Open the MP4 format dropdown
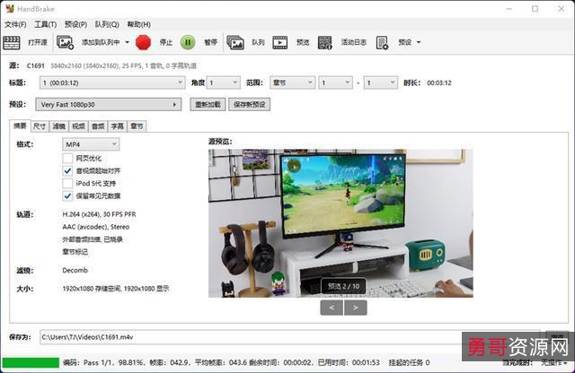 pos(91,144)
